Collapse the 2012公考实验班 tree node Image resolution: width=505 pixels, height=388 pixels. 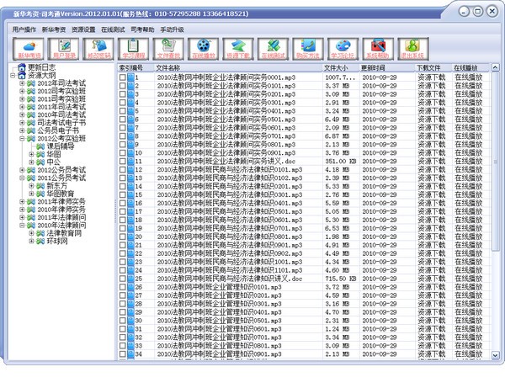pos(22,138)
